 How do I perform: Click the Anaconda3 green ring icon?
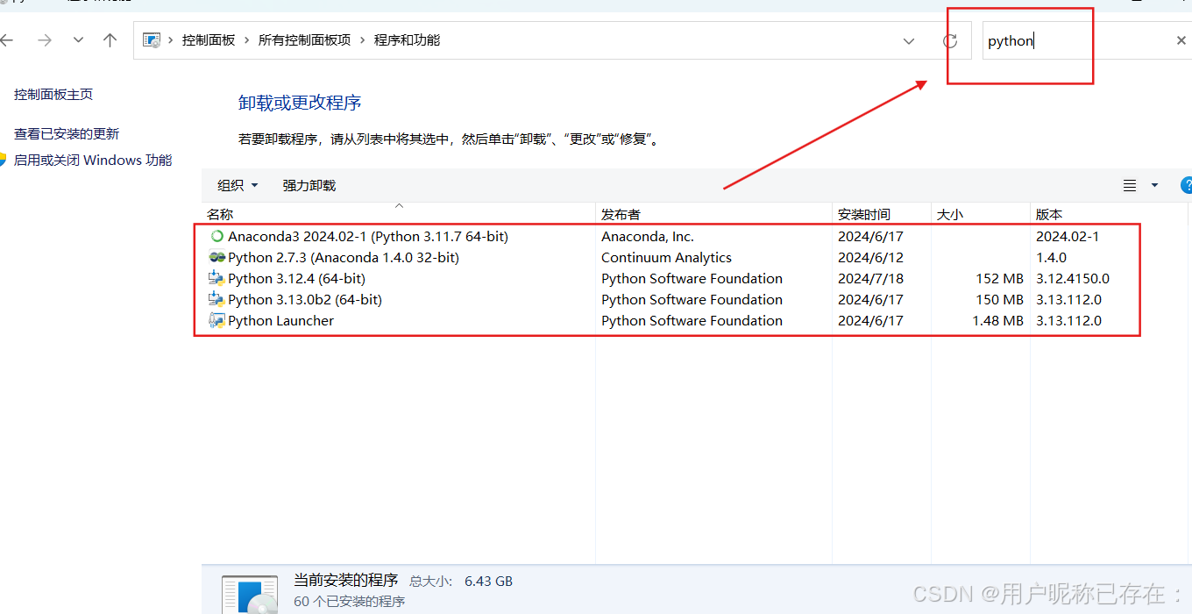point(217,236)
